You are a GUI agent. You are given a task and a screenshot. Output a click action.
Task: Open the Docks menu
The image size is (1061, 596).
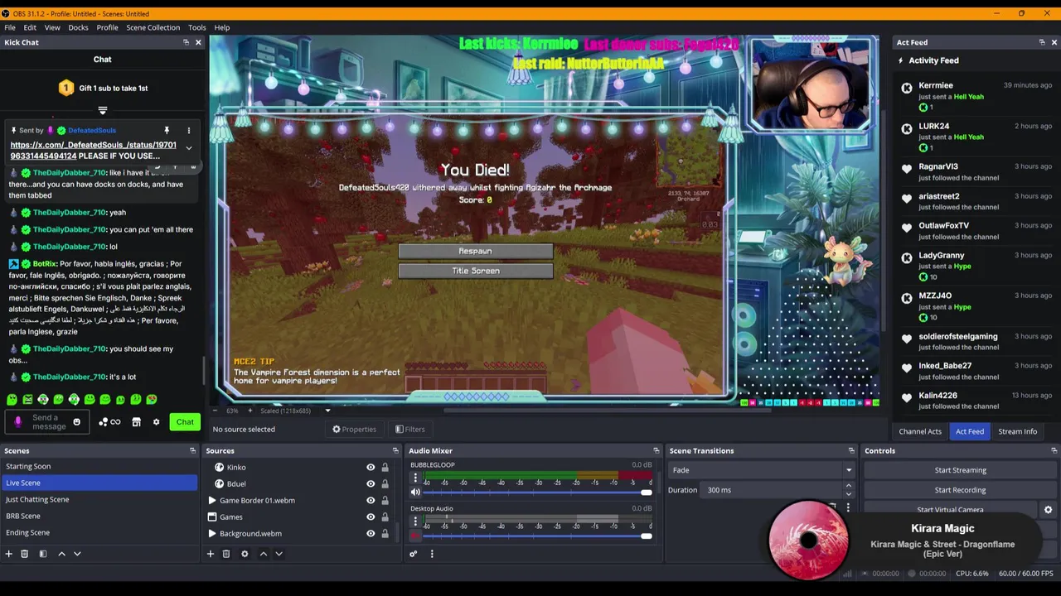(x=78, y=27)
